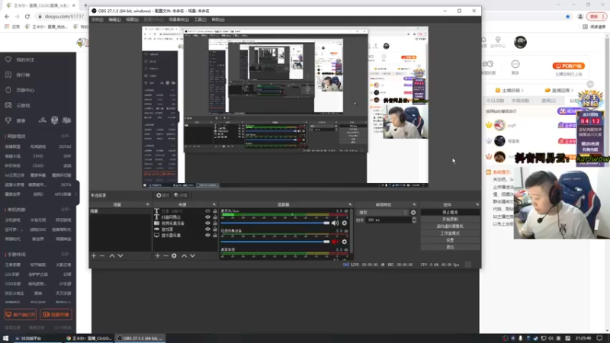Click 停止推流 in the OBS controls

coord(450,213)
